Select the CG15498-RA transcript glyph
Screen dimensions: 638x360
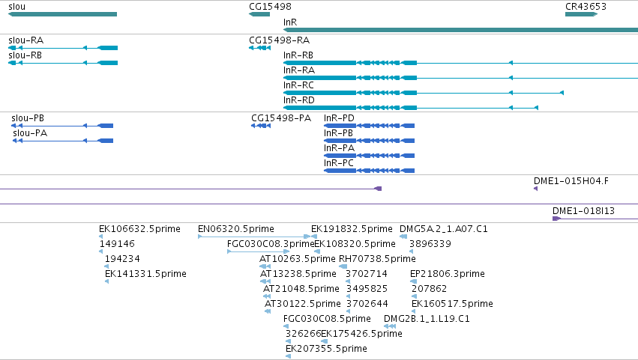259,48
